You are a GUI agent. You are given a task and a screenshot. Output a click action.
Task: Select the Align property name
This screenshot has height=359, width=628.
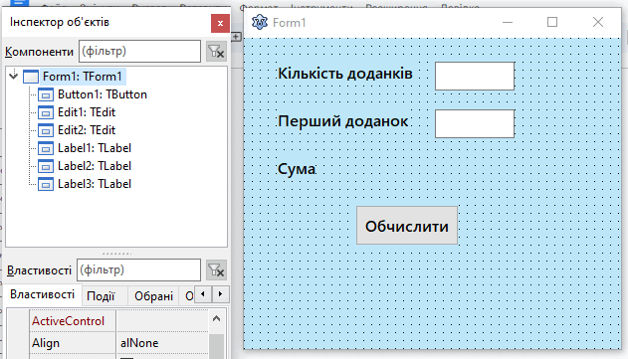pyautogui.click(x=46, y=343)
